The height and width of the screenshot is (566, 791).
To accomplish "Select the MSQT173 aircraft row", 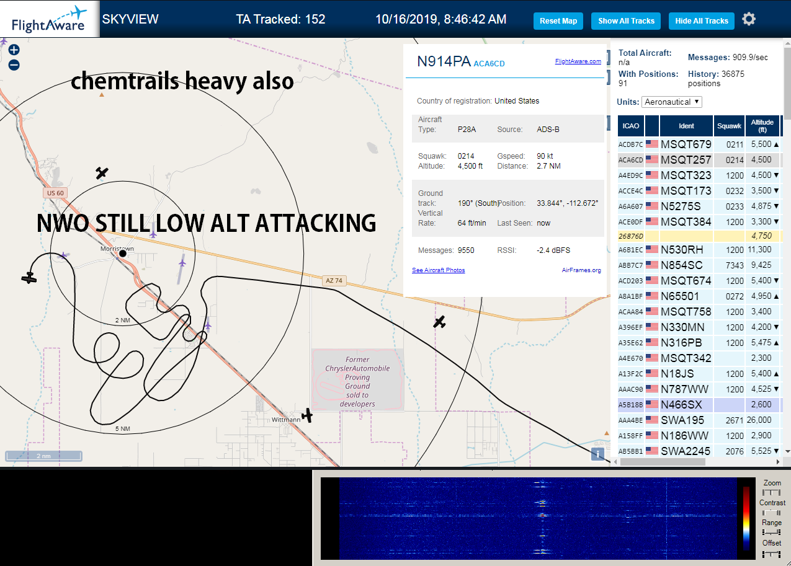I will pyautogui.click(x=699, y=190).
